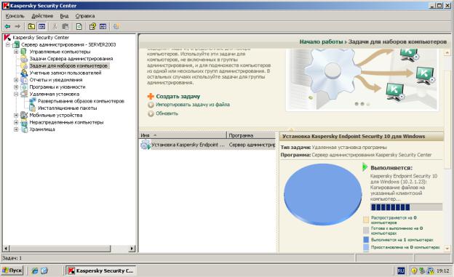Expand the Управляемые компьютеры node

tap(16, 52)
